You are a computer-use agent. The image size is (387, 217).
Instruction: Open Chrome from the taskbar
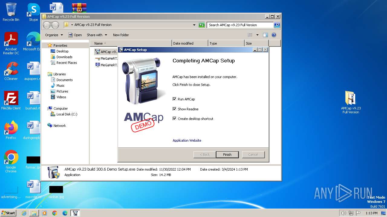point(55,213)
